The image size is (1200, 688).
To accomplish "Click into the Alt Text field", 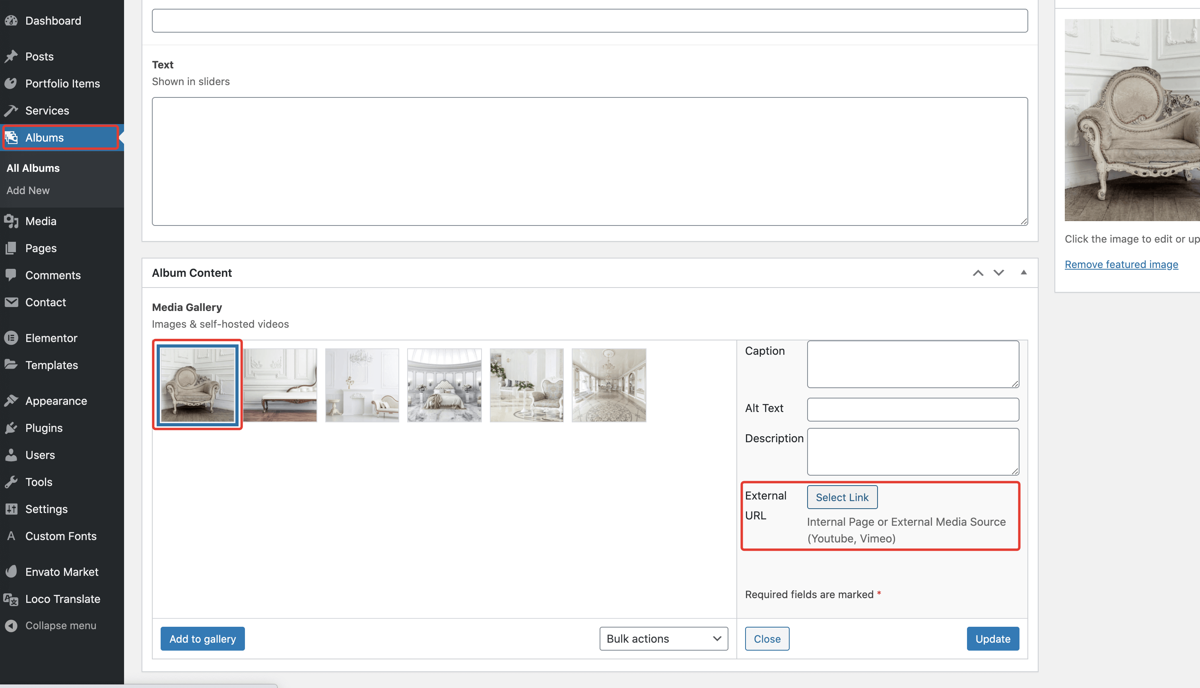I will [912, 409].
